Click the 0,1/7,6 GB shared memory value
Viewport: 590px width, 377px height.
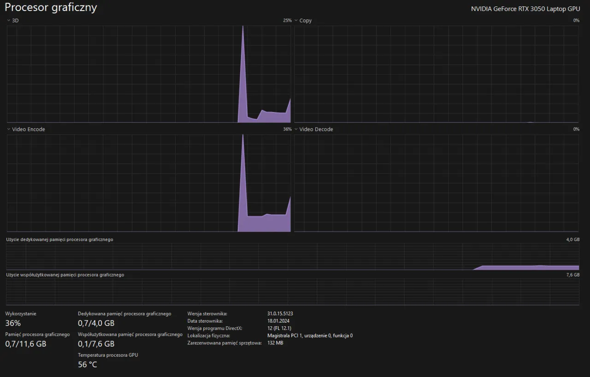coord(96,344)
